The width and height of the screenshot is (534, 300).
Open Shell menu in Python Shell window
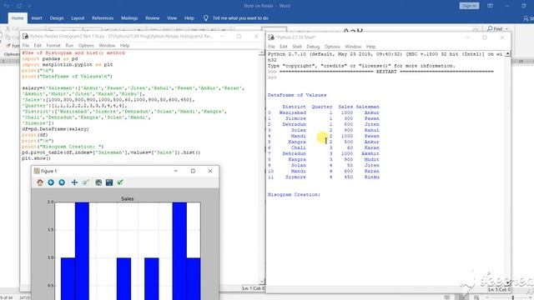coord(297,47)
